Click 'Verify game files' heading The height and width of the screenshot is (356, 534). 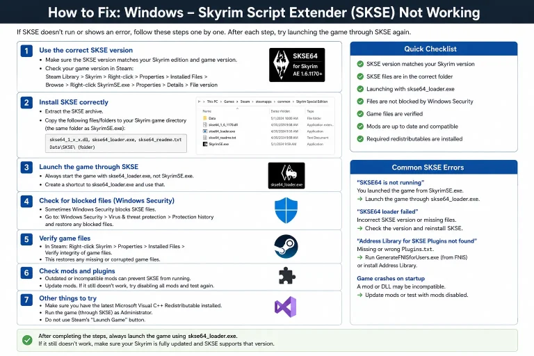tap(65, 238)
